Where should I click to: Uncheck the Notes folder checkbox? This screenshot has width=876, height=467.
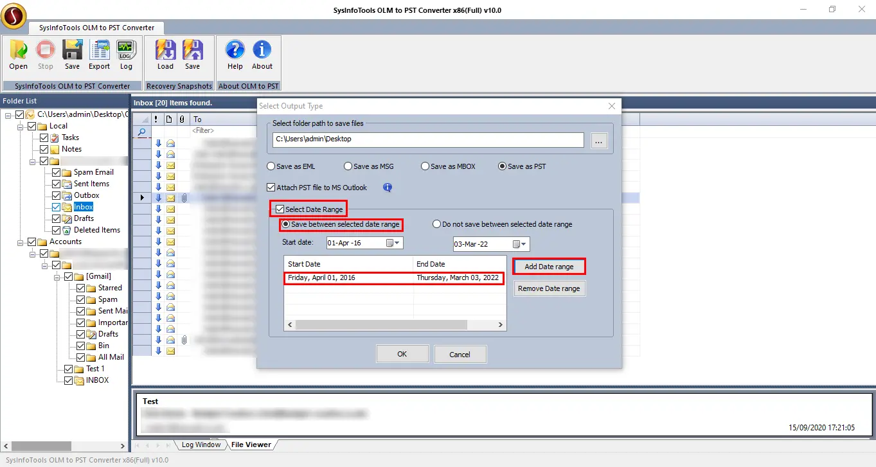tap(44, 149)
